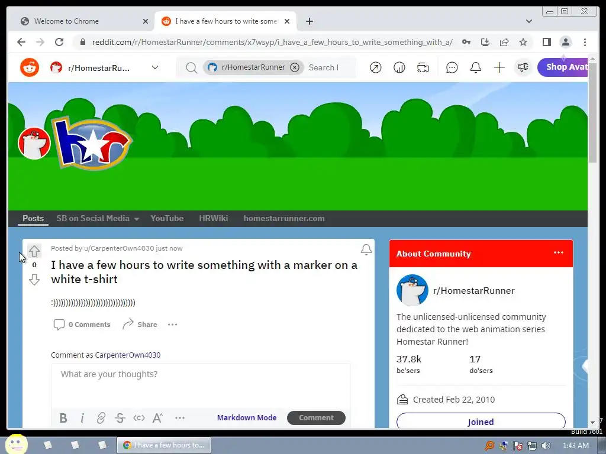This screenshot has height=454, width=606.
Task: Open the YouTube menu link
Action: (x=167, y=219)
